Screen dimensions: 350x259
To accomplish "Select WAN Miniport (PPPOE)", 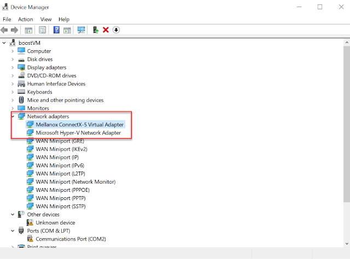I will tap(62, 190).
